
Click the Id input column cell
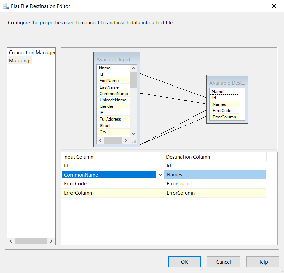112,166
